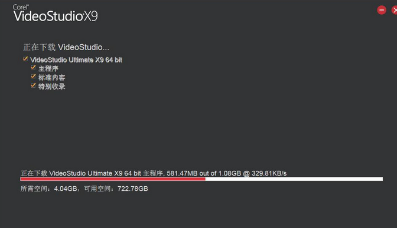
Task: Select the 主程序 component label
Action: [x=48, y=68]
